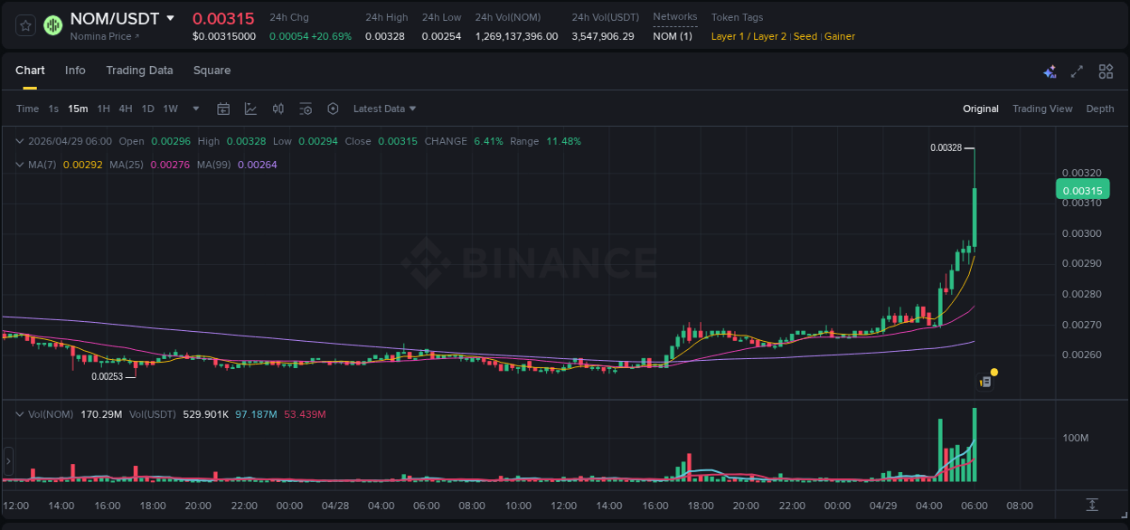Viewport: 1130px width, 530px height.
Task: Open the widgets layout icon top right
Action: 1106,71
